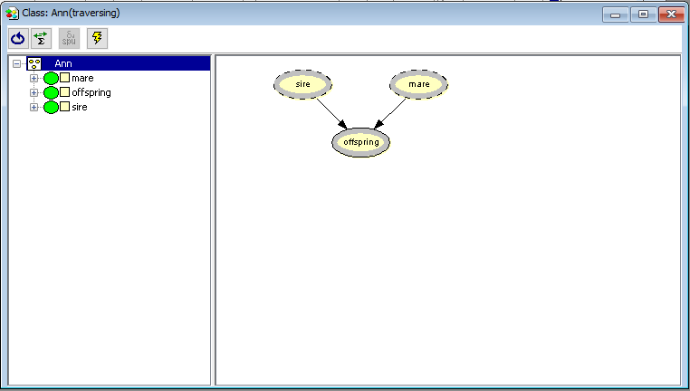Screen dimensions: 690x391
Task: Click the blue circular arrow reset button
Action: [x=18, y=38]
